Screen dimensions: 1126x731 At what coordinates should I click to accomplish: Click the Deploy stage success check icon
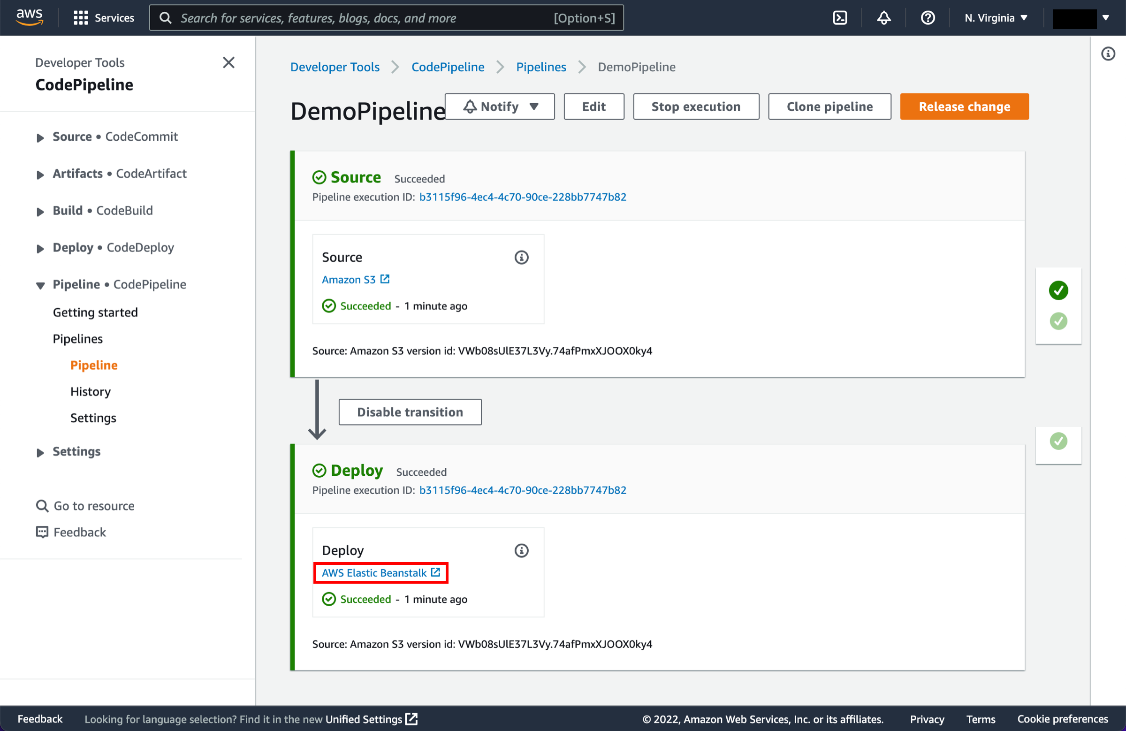(320, 471)
